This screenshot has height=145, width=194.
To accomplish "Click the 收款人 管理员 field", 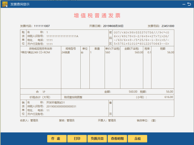I will coord(29,121).
